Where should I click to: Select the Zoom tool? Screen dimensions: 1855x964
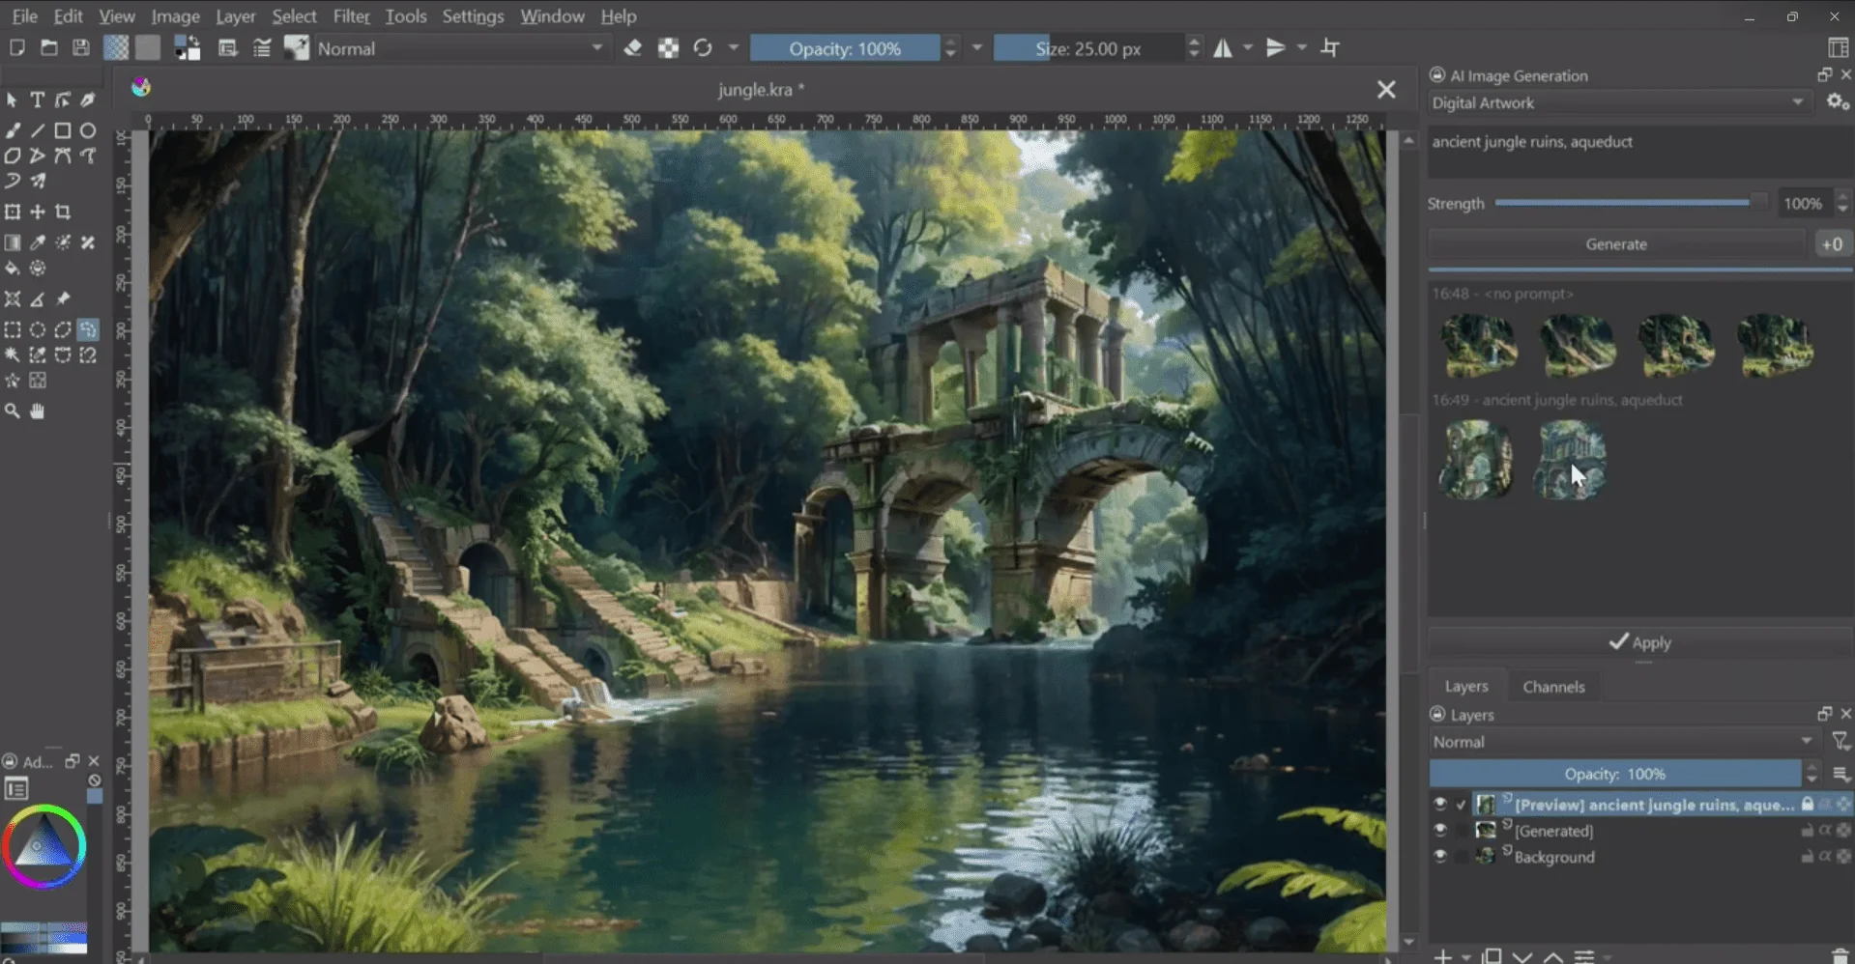(13, 411)
